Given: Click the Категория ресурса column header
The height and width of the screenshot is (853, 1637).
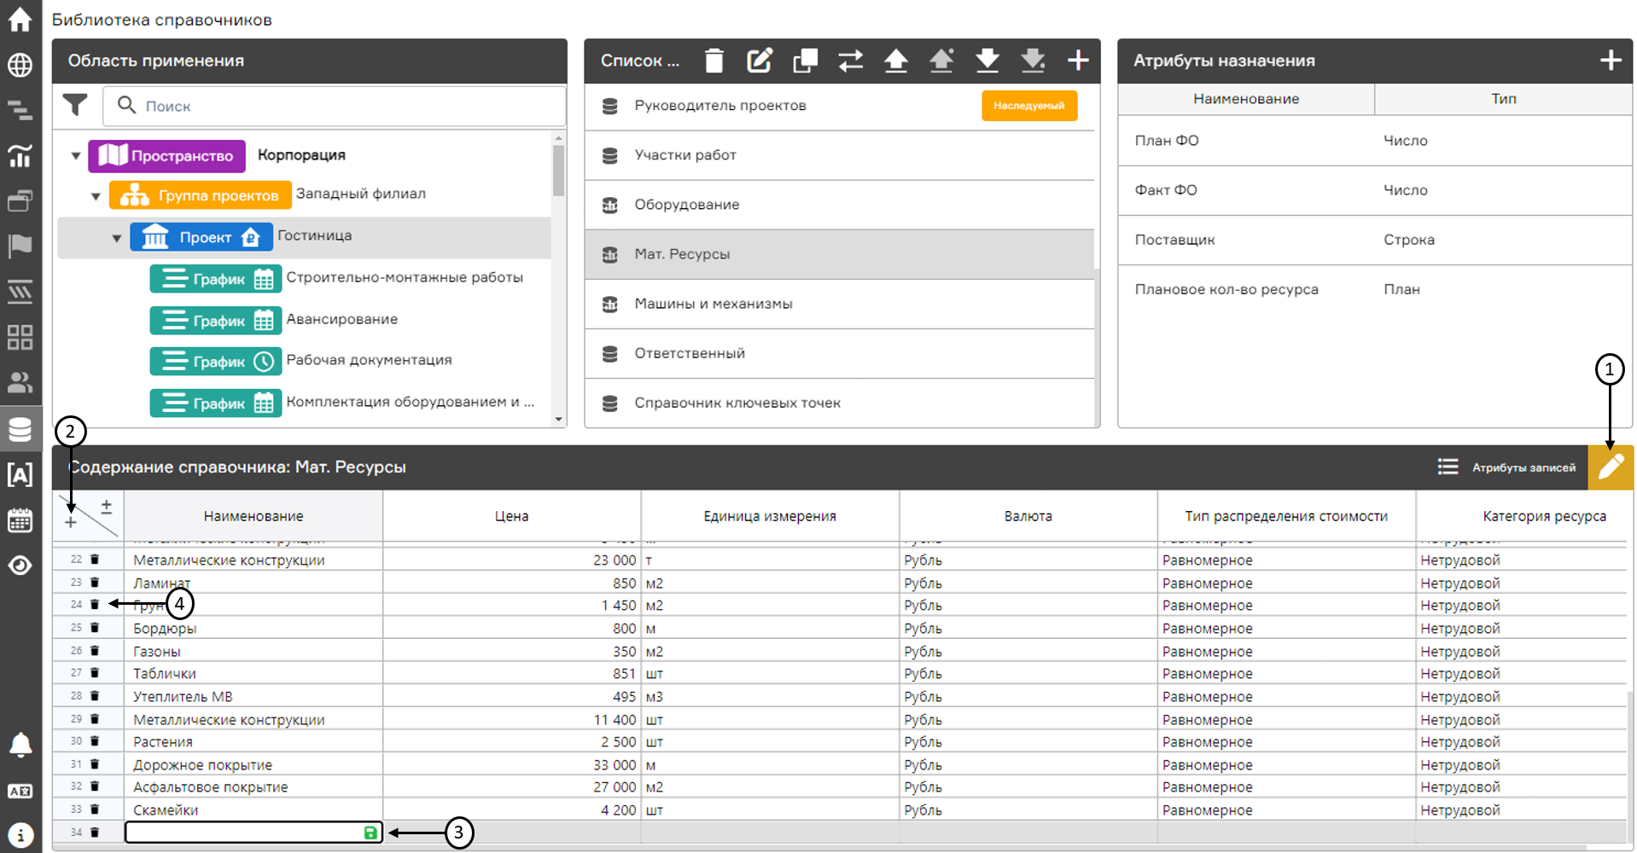Looking at the screenshot, I should (1522, 516).
